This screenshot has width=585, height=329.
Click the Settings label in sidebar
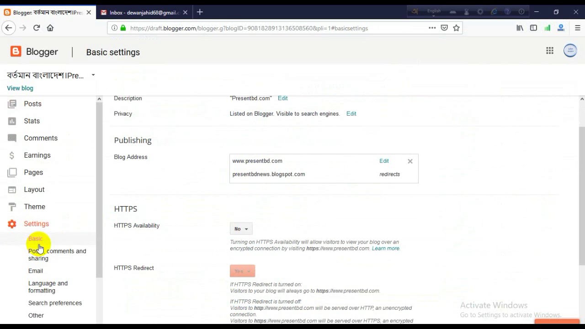pyautogui.click(x=36, y=224)
